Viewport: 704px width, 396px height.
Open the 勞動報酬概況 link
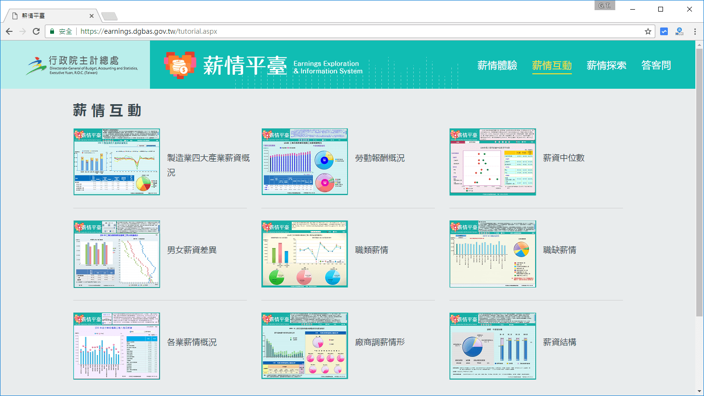coord(379,158)
